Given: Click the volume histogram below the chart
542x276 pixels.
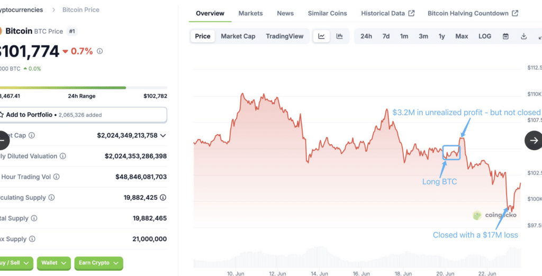Looking at the screenshot, I should click(357, 256).
